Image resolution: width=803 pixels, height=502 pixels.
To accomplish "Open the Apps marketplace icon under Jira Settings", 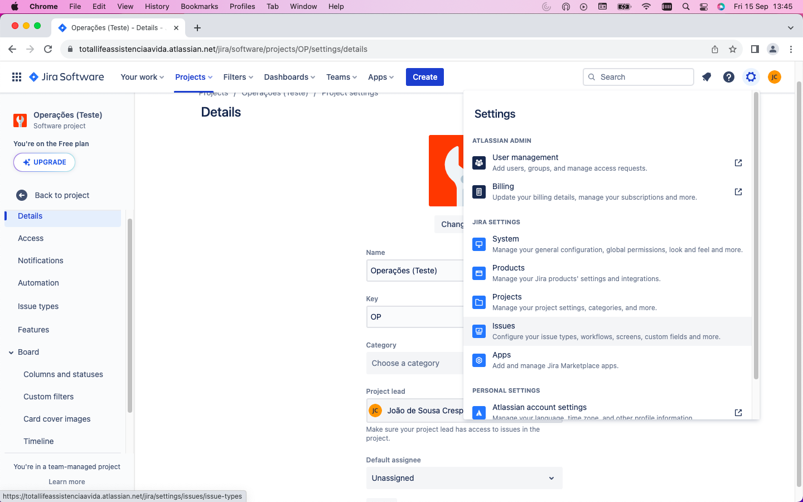I will 478,360.
